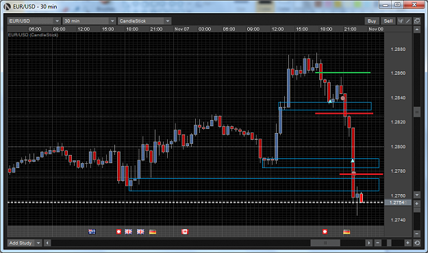
Task: Click the app logo icon in title bar
Action: [7, 6]
